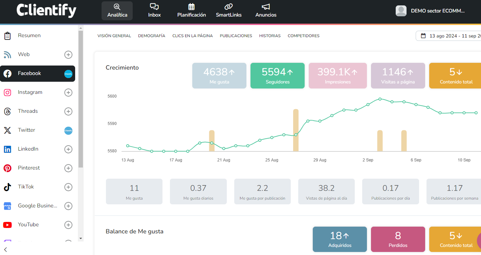This screenshot has width=481, height=255.
Task: Open the SmartLinks tool
Action: pyautogui.click(x=229, y=10)
